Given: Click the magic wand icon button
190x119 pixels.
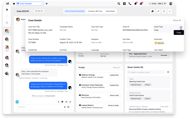Looking at the screenshot, I should click(158, 11).
